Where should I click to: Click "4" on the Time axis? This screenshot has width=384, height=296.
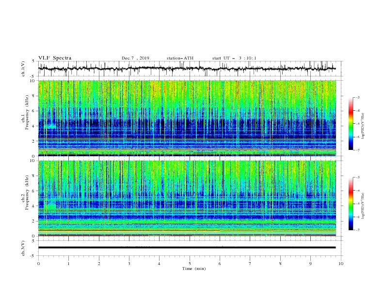point(159,264)
